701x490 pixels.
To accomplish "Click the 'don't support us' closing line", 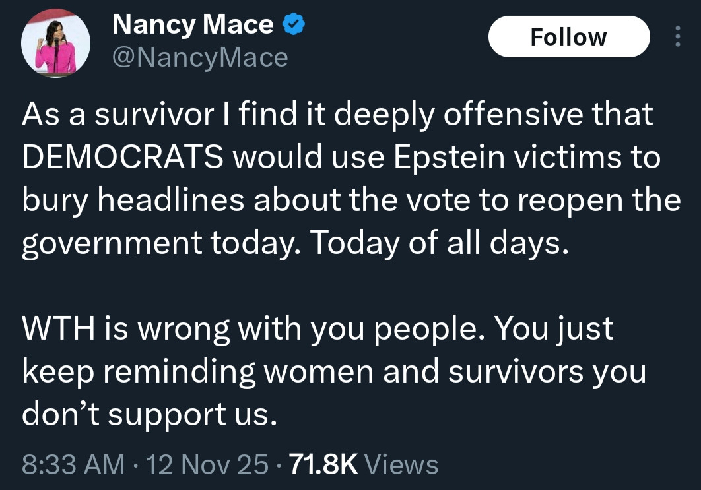I will point(147,414).
